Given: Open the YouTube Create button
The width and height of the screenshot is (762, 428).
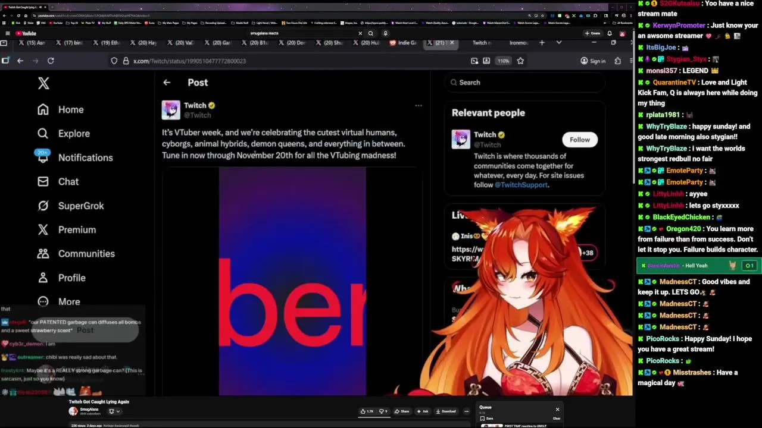Looking at the screenshot, I should (x=592, y=33).
